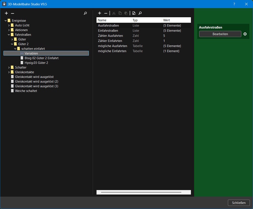
Task: Select the Weiche schaltet event
Action: [x=26, y=91]
